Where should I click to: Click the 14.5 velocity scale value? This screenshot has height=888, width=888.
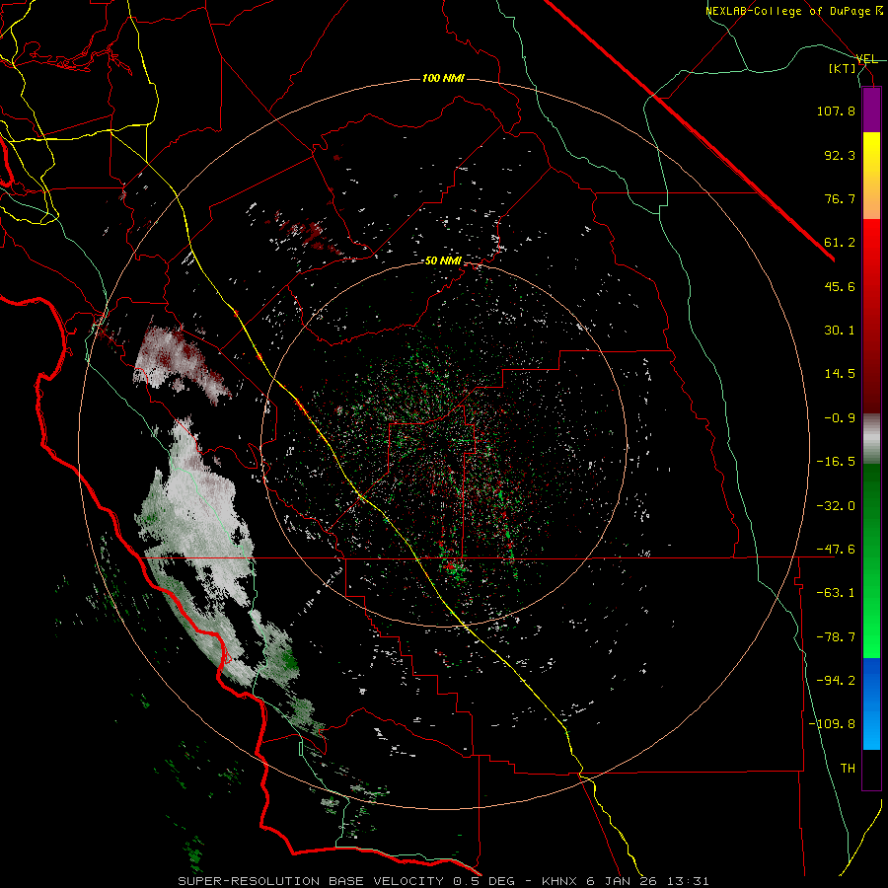(840, 374)
